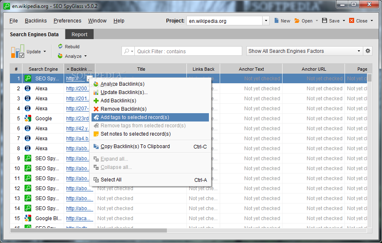Click the Update backlinks chart icon

[17, 51]
